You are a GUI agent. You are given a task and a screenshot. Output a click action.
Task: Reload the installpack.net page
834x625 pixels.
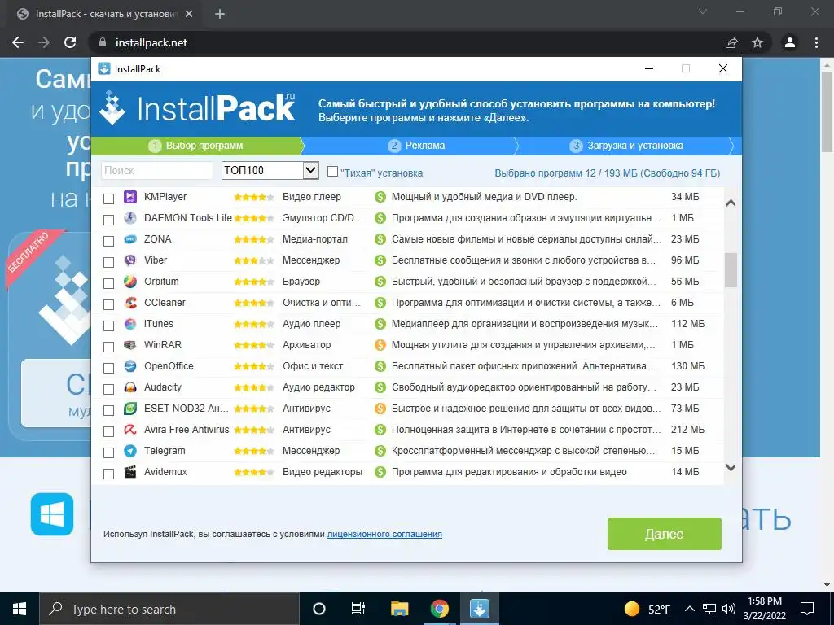[70, 42]
